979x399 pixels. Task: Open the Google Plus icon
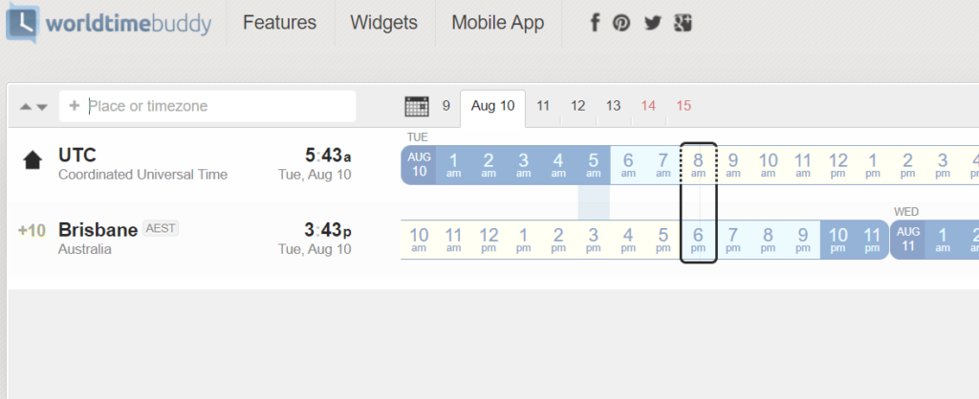tap(683, 23)
